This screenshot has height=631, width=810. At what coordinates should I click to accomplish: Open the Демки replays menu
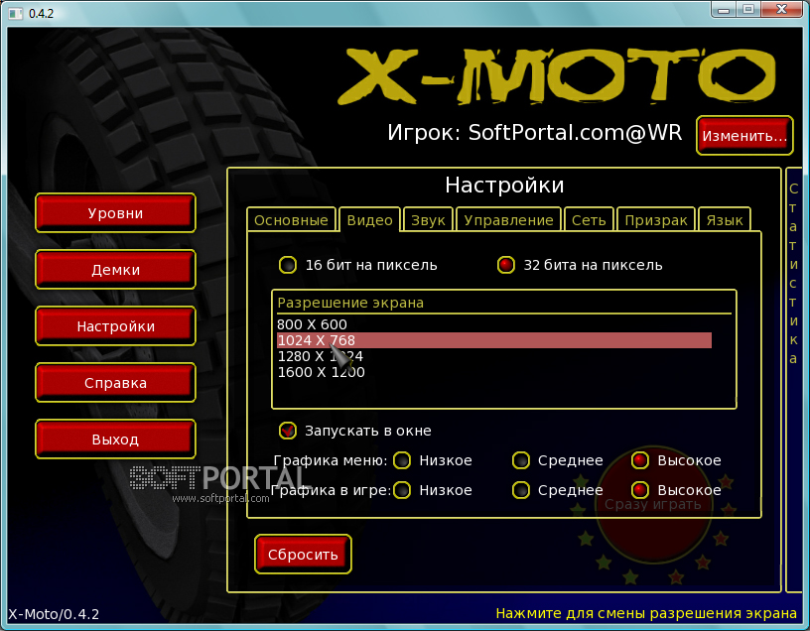tap(115, 270)
